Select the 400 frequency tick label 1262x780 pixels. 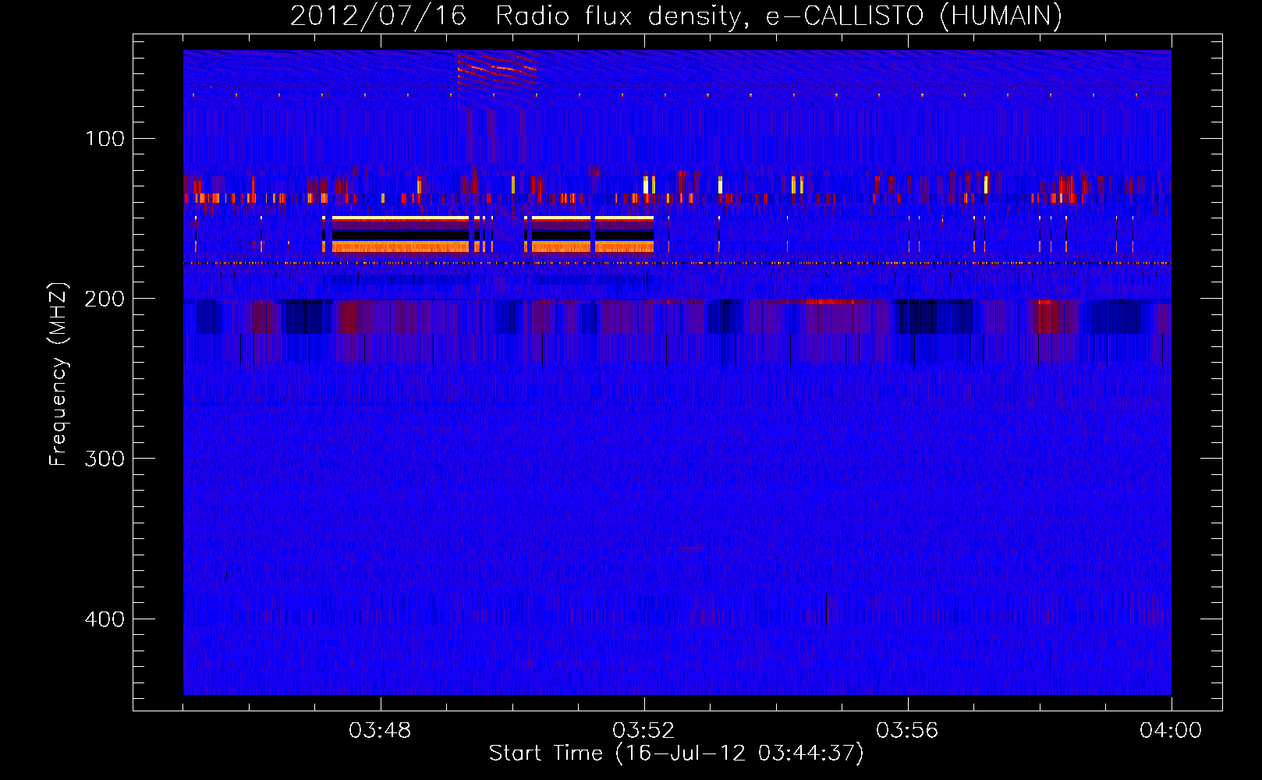(x=105, y=619)
